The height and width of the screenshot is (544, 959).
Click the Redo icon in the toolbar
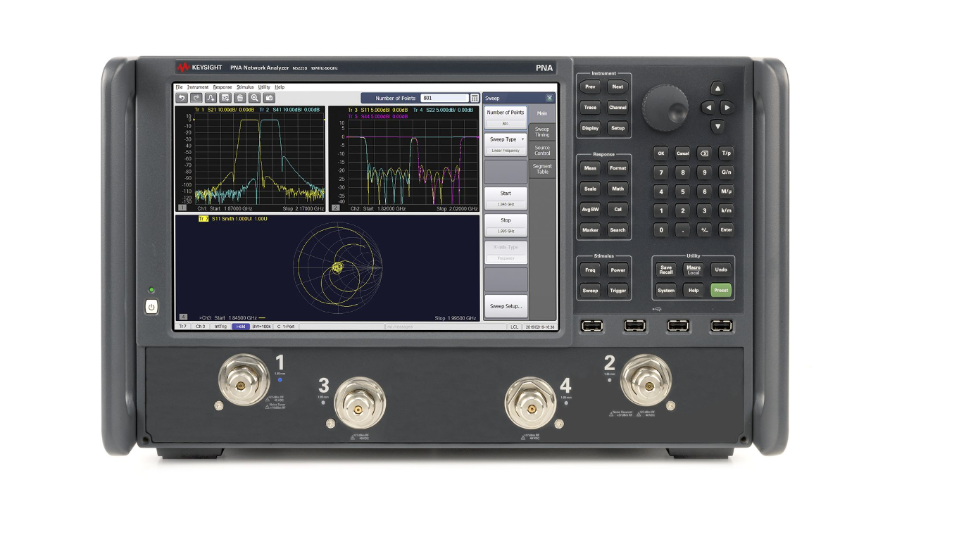click(x=196, y=98)
